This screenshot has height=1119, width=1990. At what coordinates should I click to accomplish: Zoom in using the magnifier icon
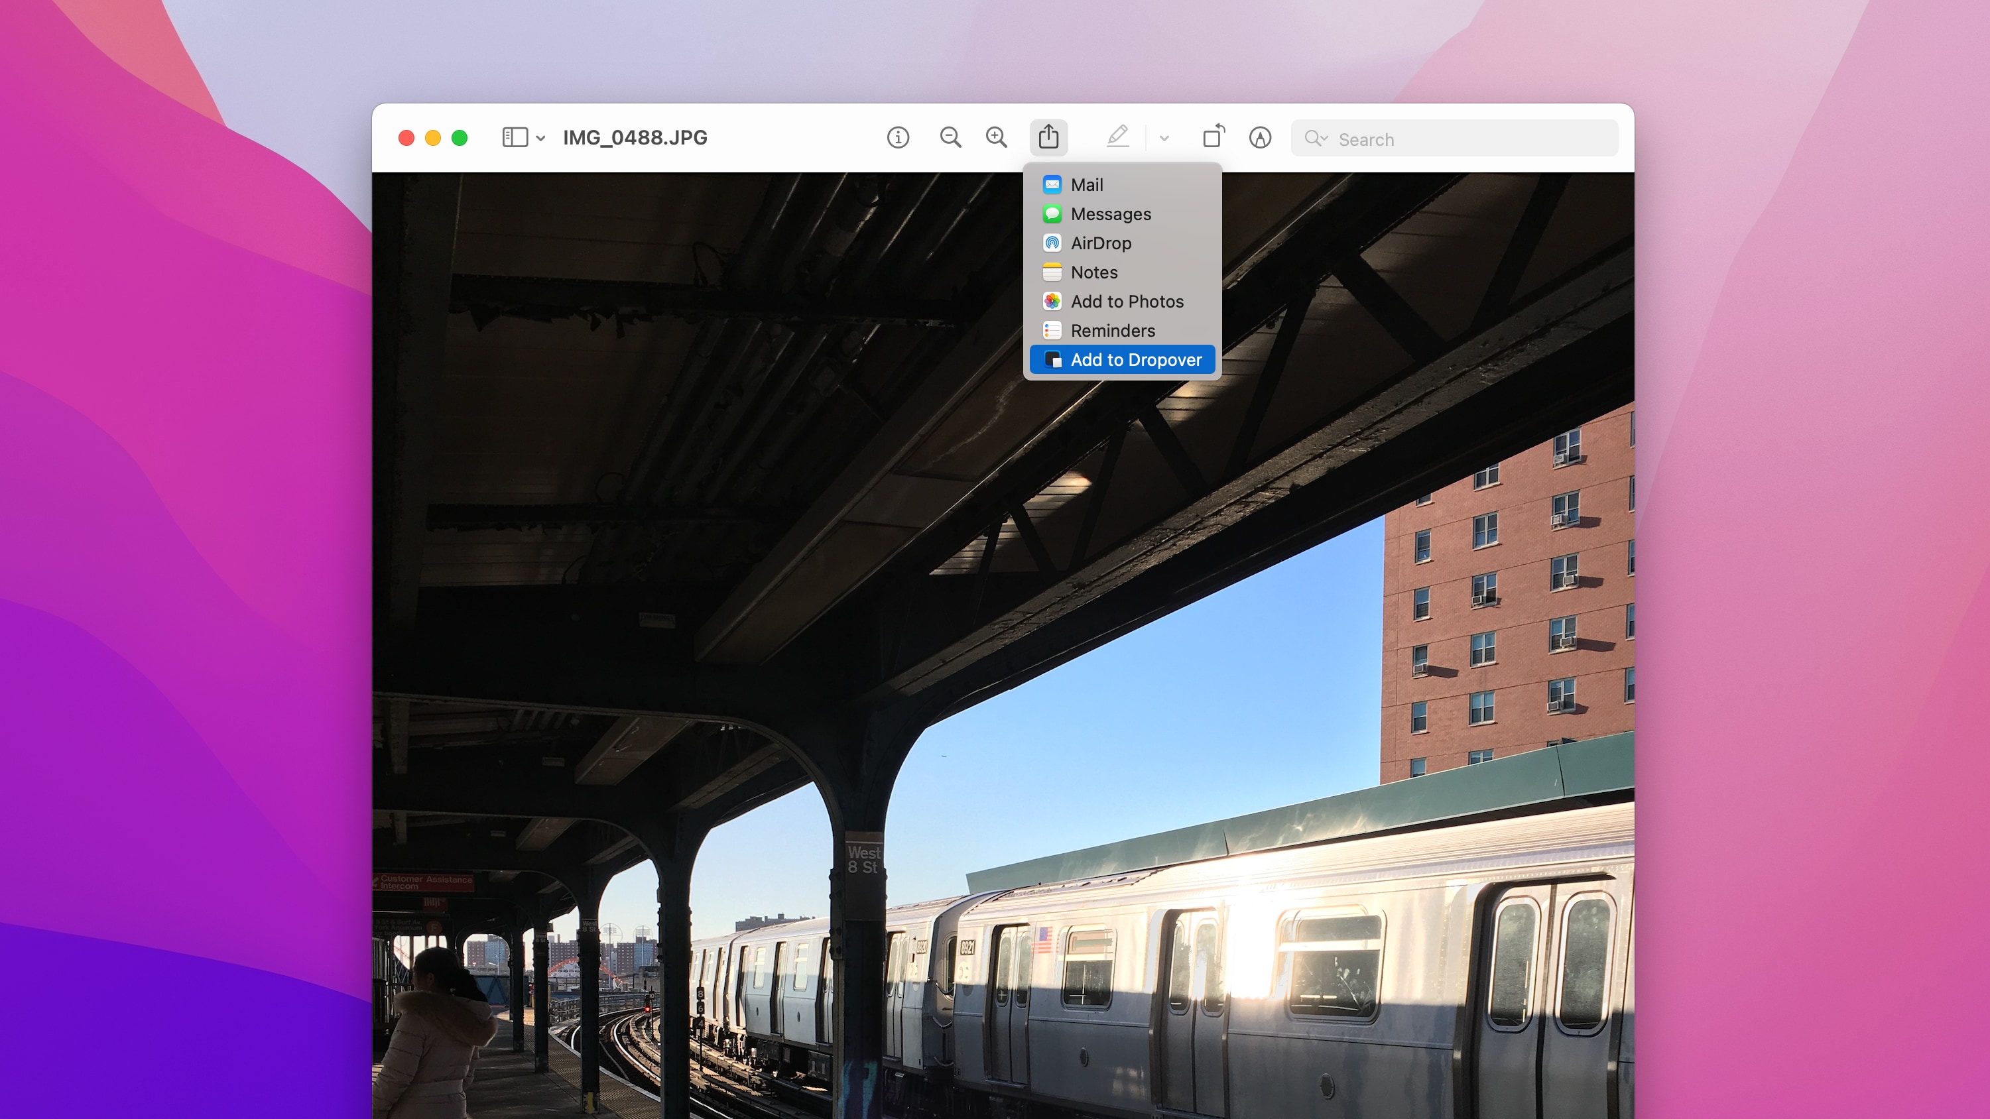(x=997, y=137)
